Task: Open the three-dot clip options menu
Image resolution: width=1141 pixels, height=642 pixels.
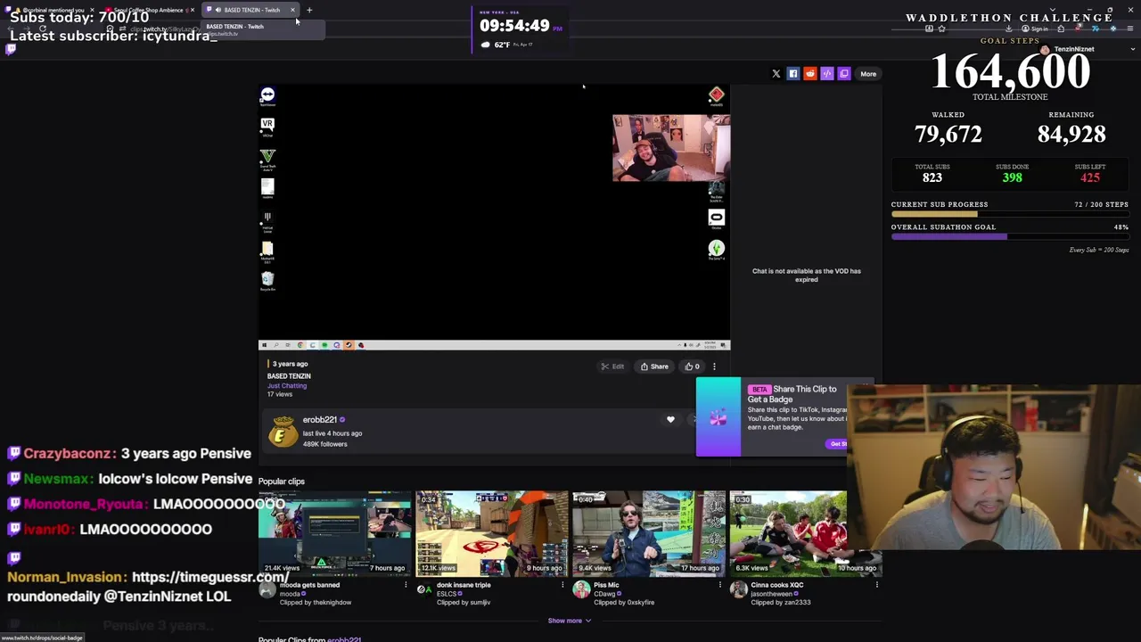Action: point(714,366)
